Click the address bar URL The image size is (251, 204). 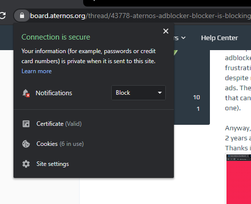click(x=140, y=16)
